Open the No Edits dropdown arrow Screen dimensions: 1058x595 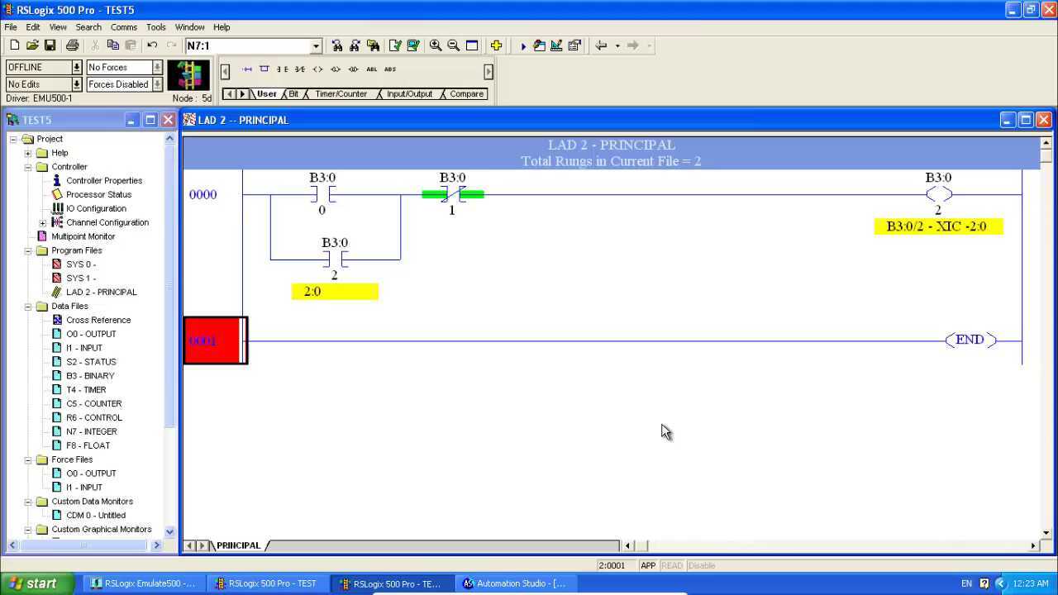[x=77, y=84]
